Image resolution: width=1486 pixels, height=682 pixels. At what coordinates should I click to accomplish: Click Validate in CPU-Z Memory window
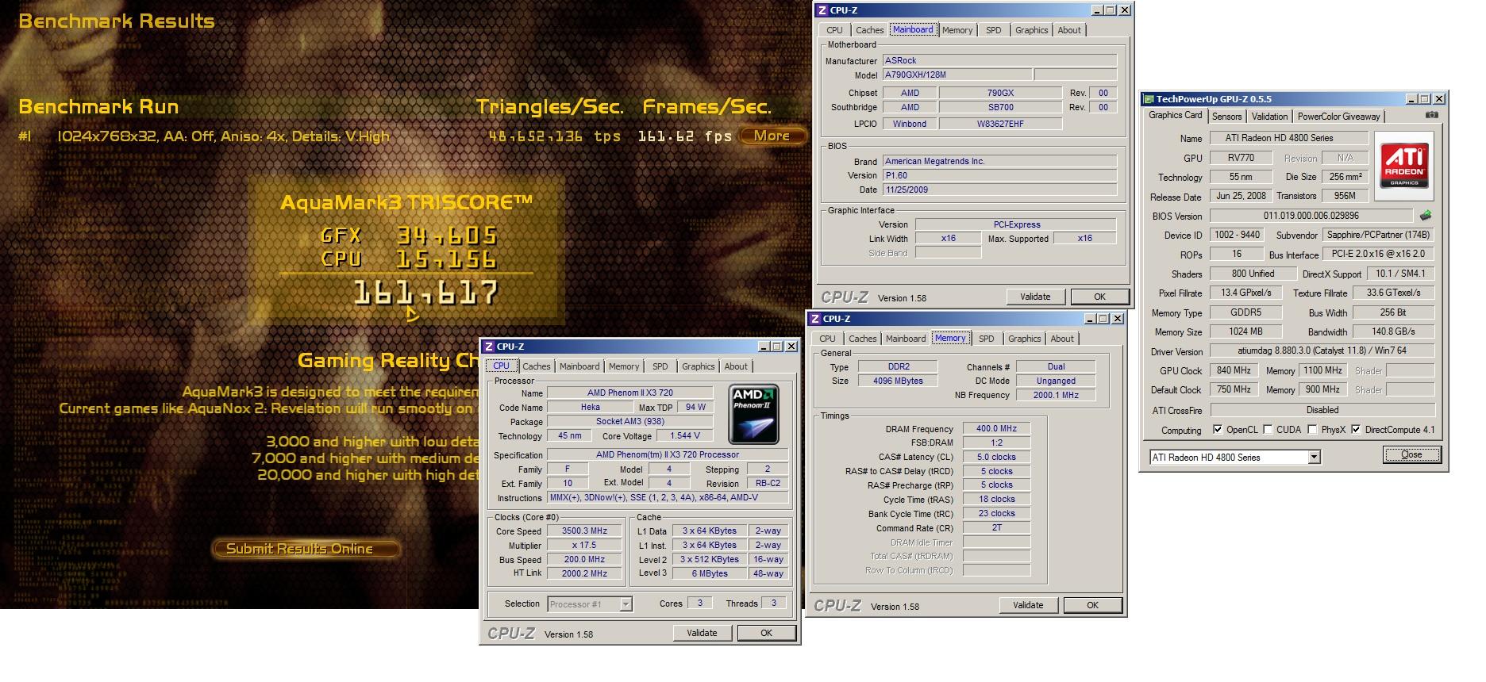pos(1028,605)
